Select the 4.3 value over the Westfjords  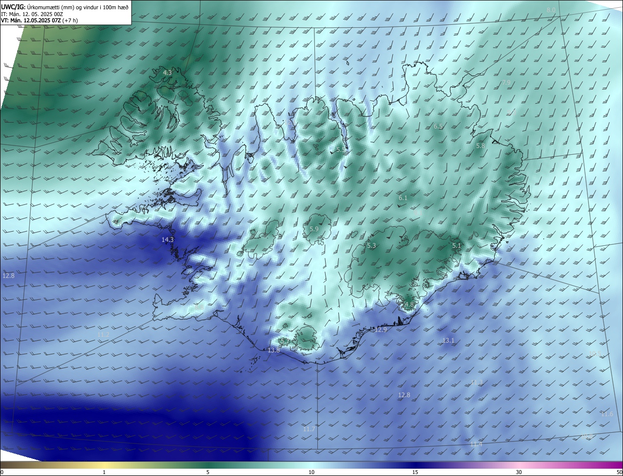(167, 73)
